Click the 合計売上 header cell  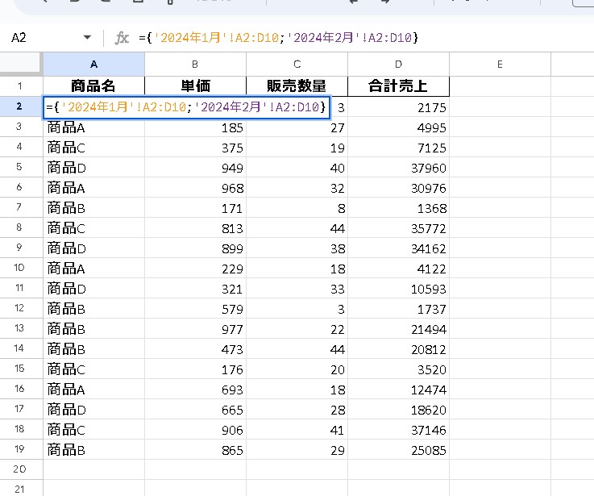coord(398,86)
